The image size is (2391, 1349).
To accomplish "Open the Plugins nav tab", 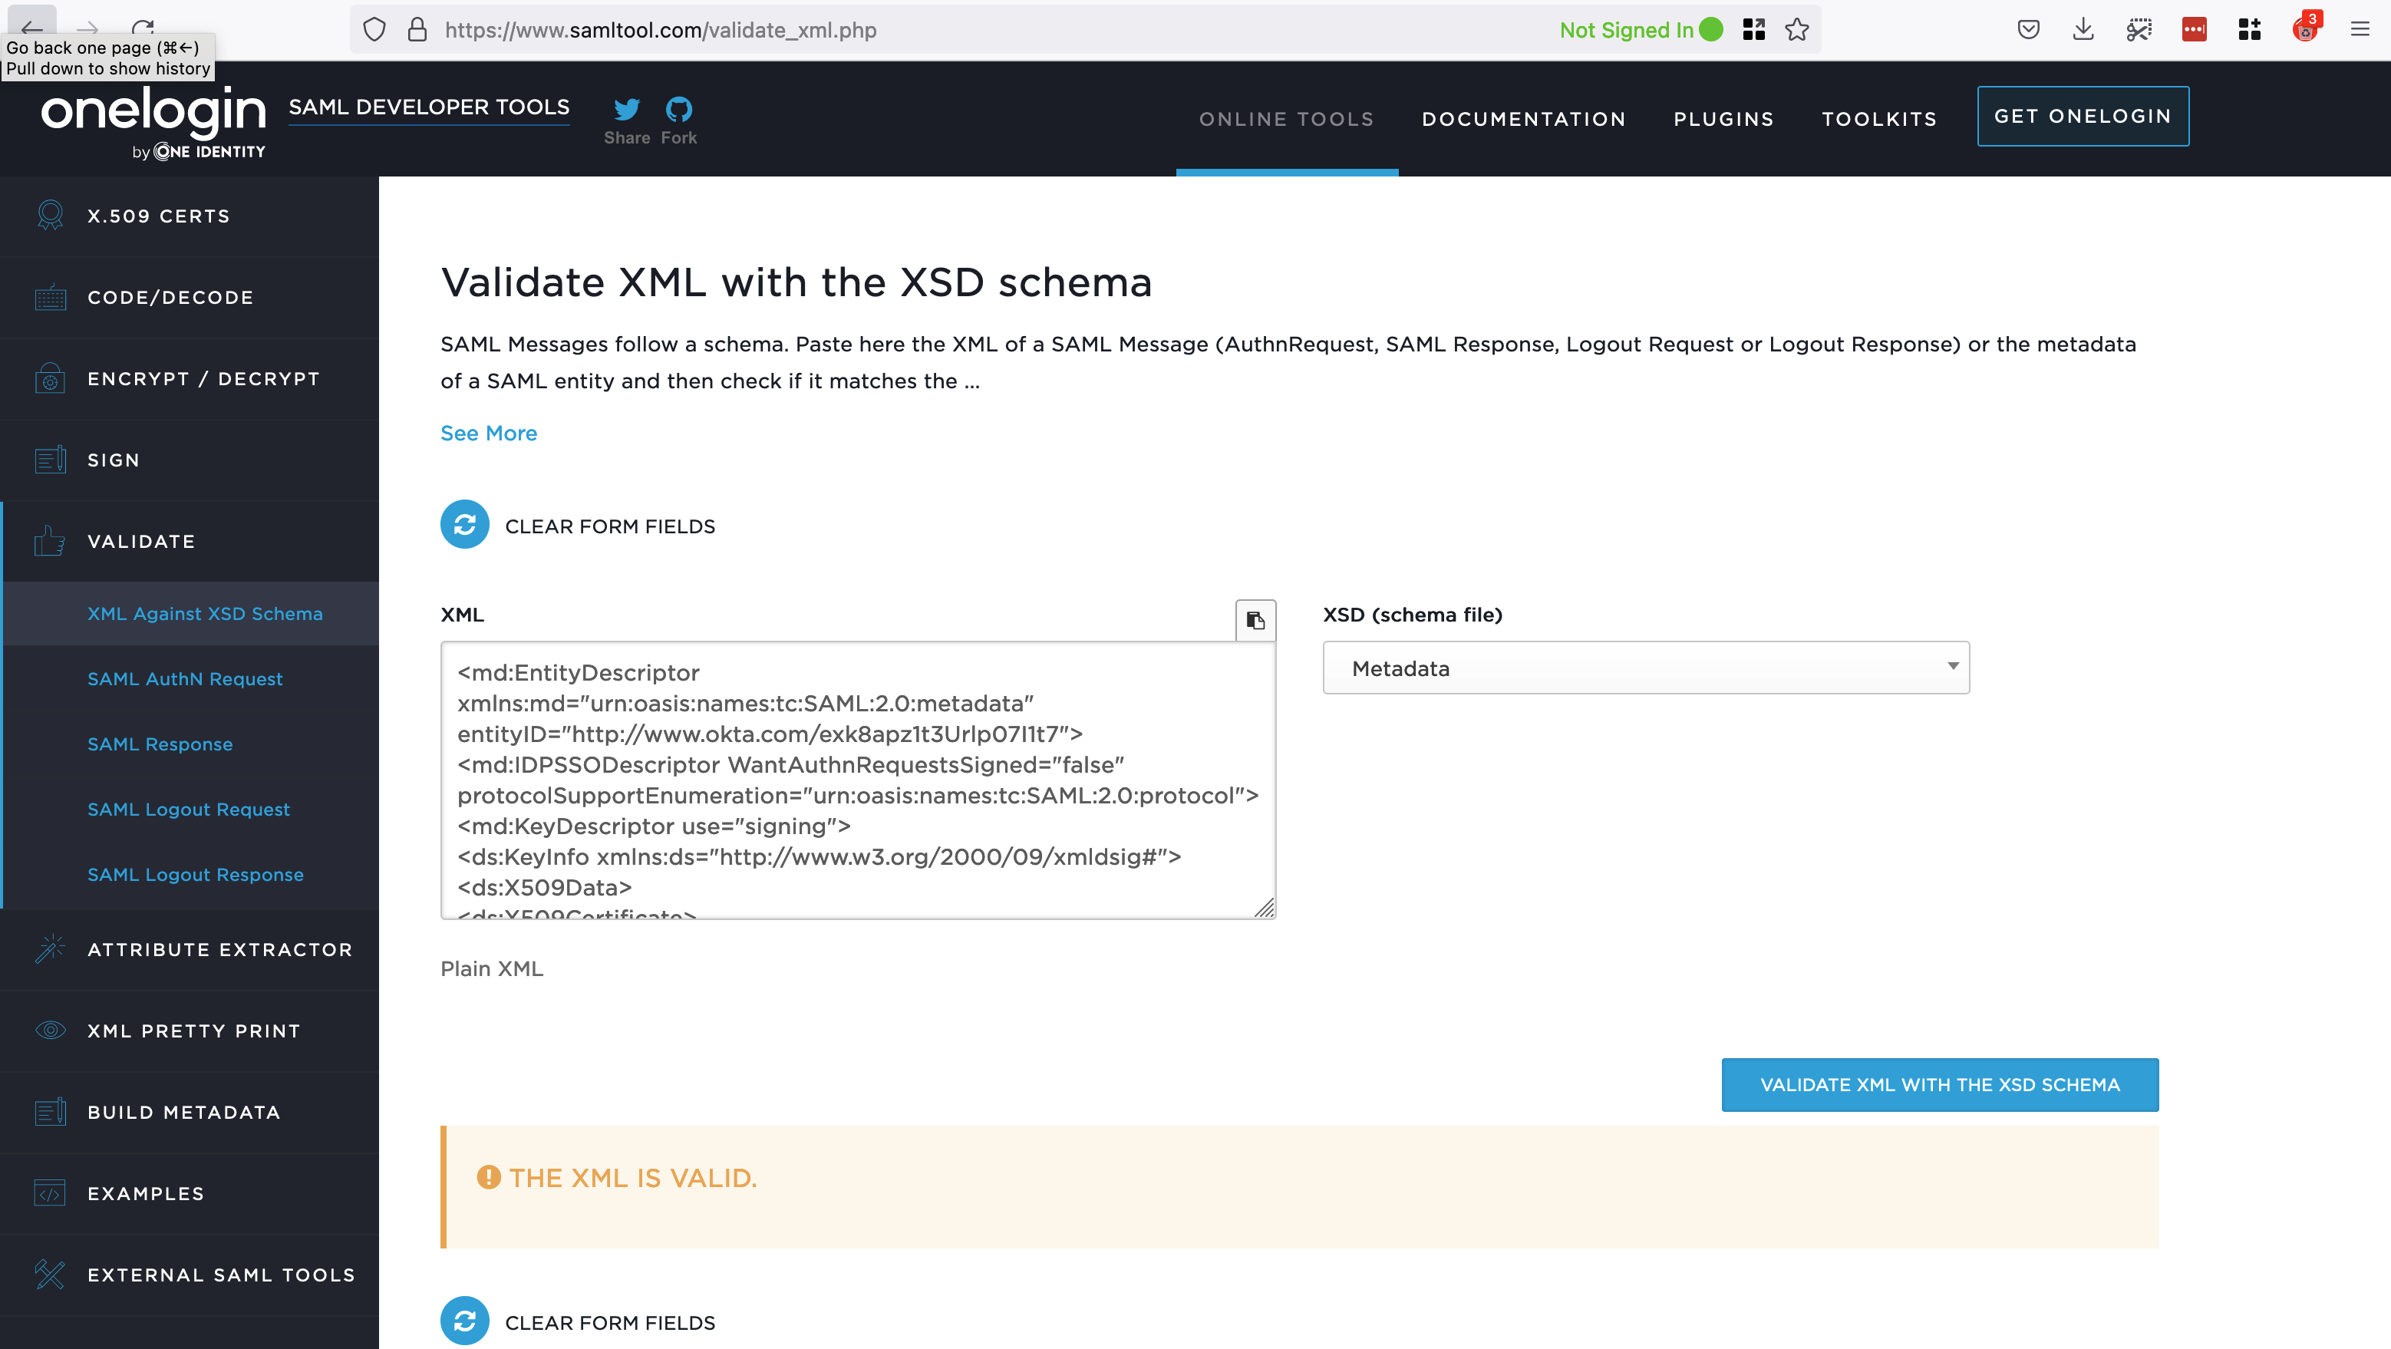I will [x=1723, y=119].
